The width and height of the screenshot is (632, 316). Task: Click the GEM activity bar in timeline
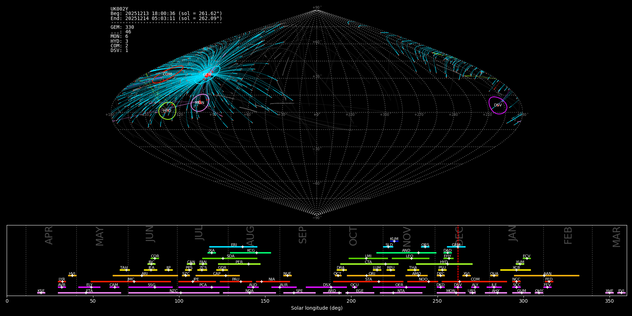[456, 247]
